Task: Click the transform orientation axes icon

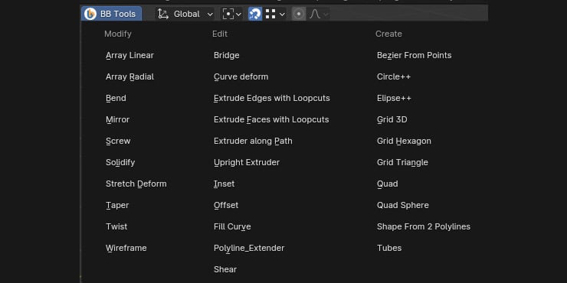Action: coord(163,14)
